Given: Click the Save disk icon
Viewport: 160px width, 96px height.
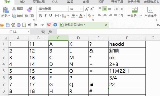Looking at the screenshot, I should click(x=8, y=25).
